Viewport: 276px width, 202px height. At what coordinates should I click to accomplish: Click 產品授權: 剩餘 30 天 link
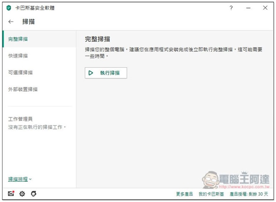pyautogui.click(x=249, y=194)
